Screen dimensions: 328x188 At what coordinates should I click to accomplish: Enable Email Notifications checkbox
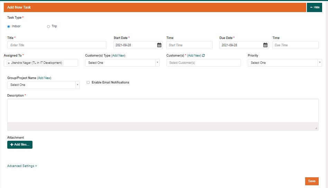click(x=88, y=82)
